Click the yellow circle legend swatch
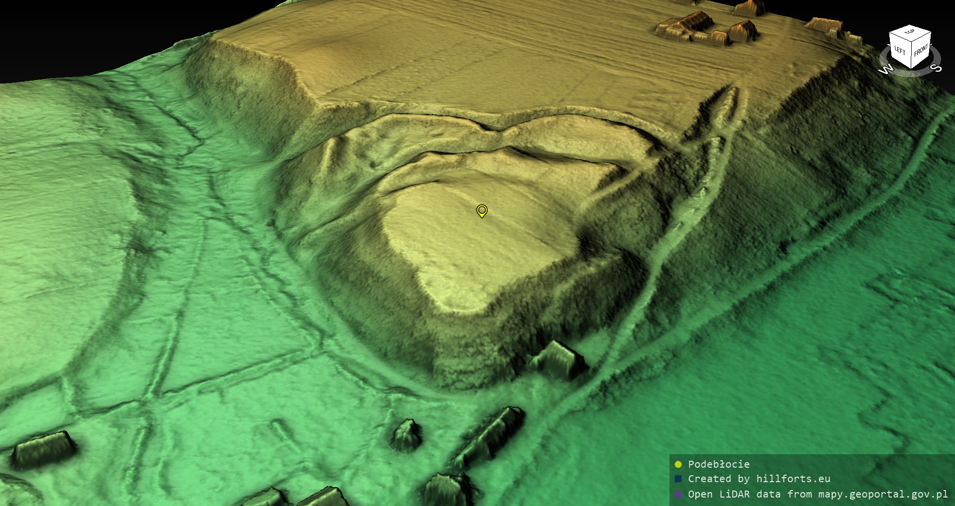This screenshot has width=955, height=506. [678, 464]
